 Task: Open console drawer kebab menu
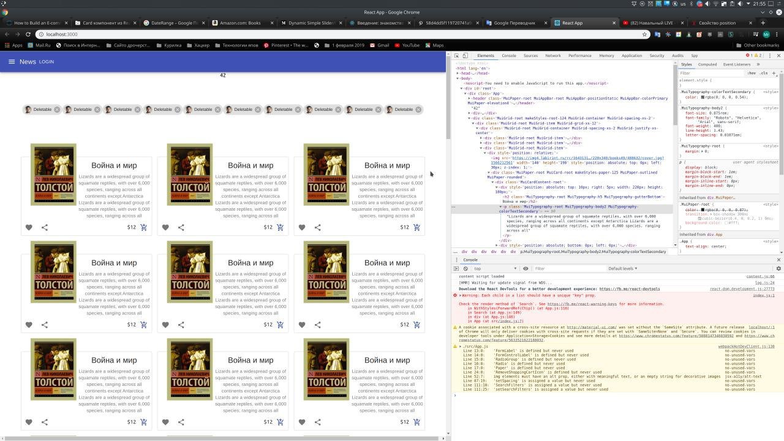(x=456, y=260)
